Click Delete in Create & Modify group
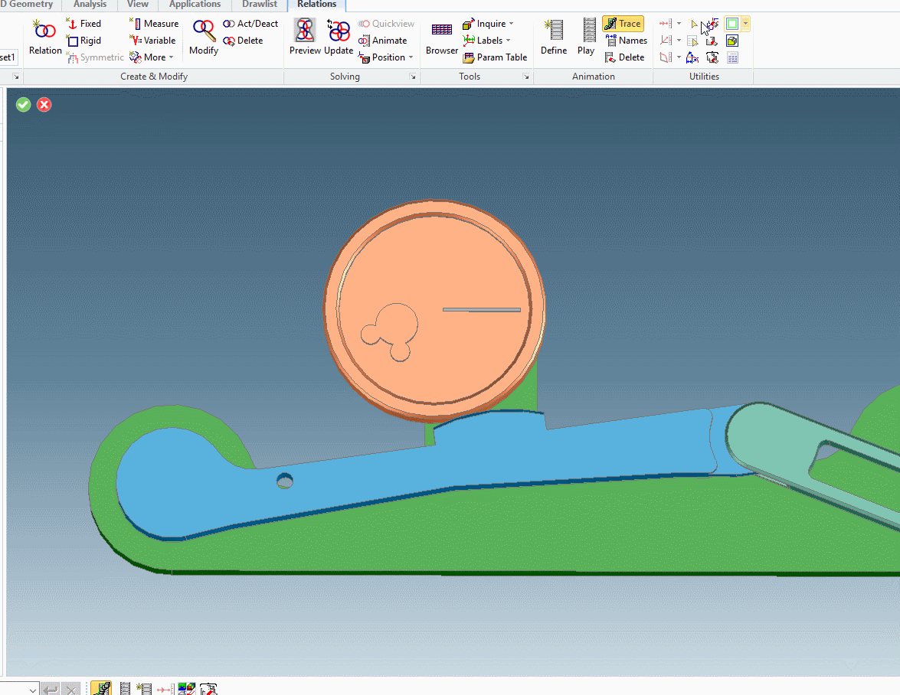Screen dimensions: 900x695 pos(243,41)
